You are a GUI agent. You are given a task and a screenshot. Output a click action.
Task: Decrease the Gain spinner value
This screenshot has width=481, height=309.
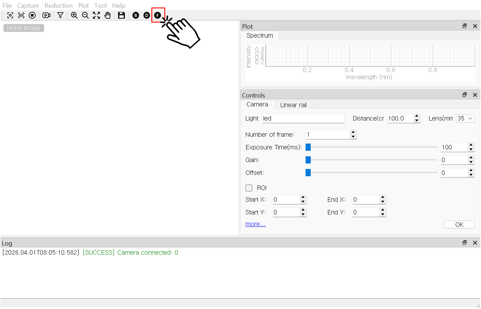(471, 162)
